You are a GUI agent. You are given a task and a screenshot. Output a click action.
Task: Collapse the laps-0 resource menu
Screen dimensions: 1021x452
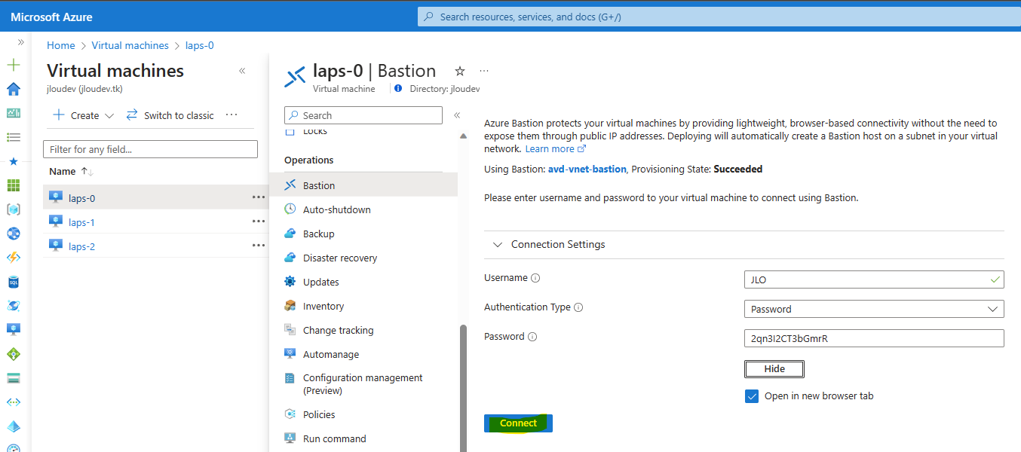(456, 115)
